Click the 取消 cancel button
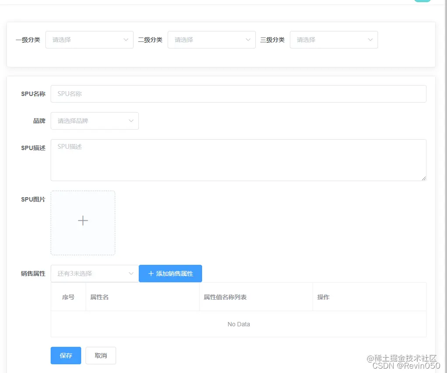 100,355
